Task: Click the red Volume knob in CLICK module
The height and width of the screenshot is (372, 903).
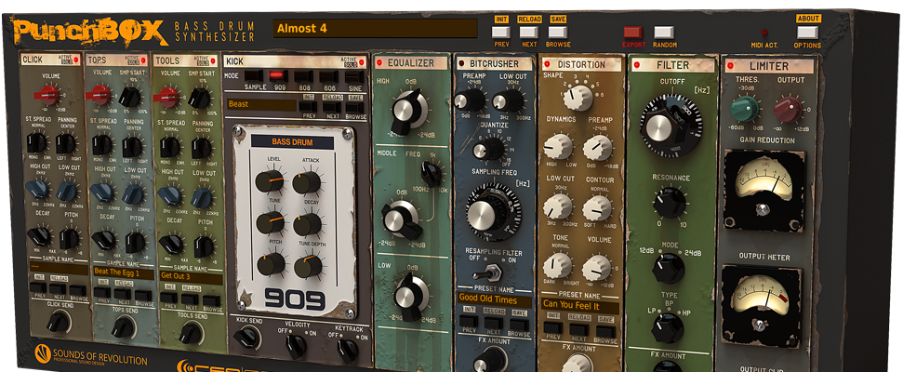Action: (47, 94)
